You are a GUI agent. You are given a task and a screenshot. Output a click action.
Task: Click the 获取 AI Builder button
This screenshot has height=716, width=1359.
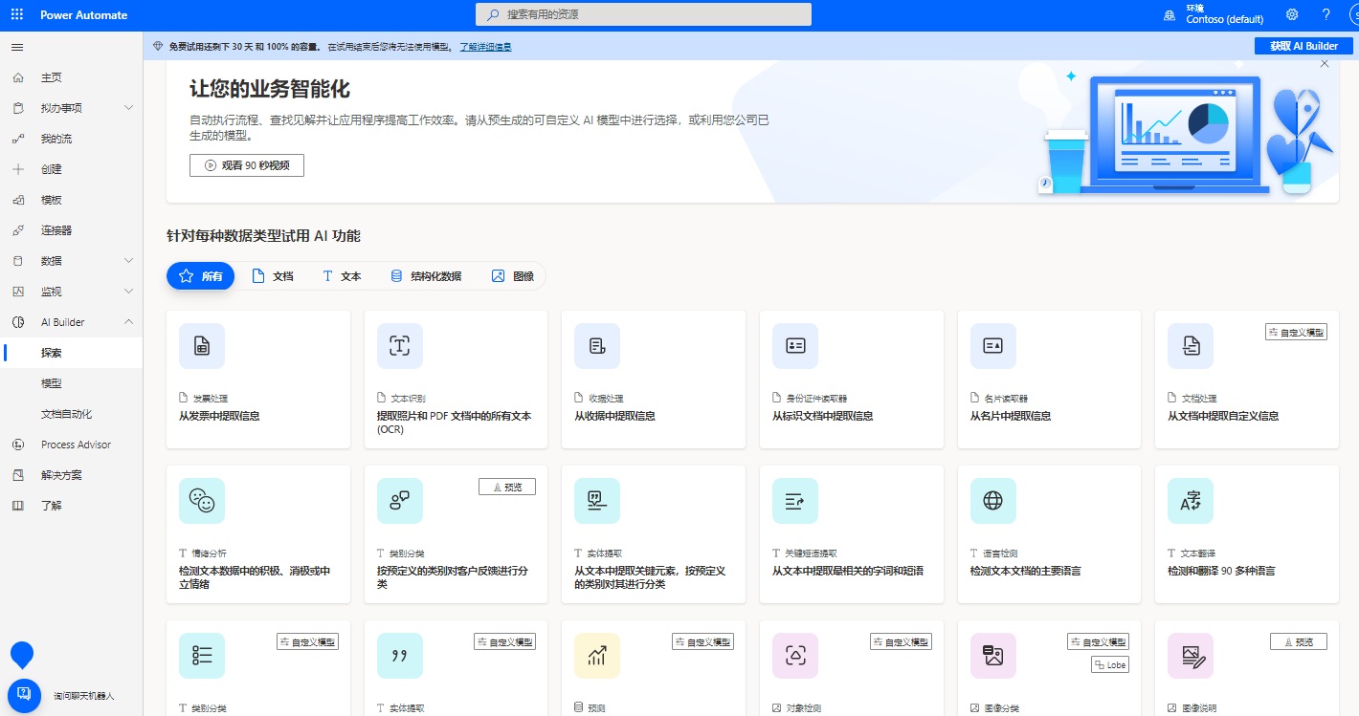(x=1303, y=46)
